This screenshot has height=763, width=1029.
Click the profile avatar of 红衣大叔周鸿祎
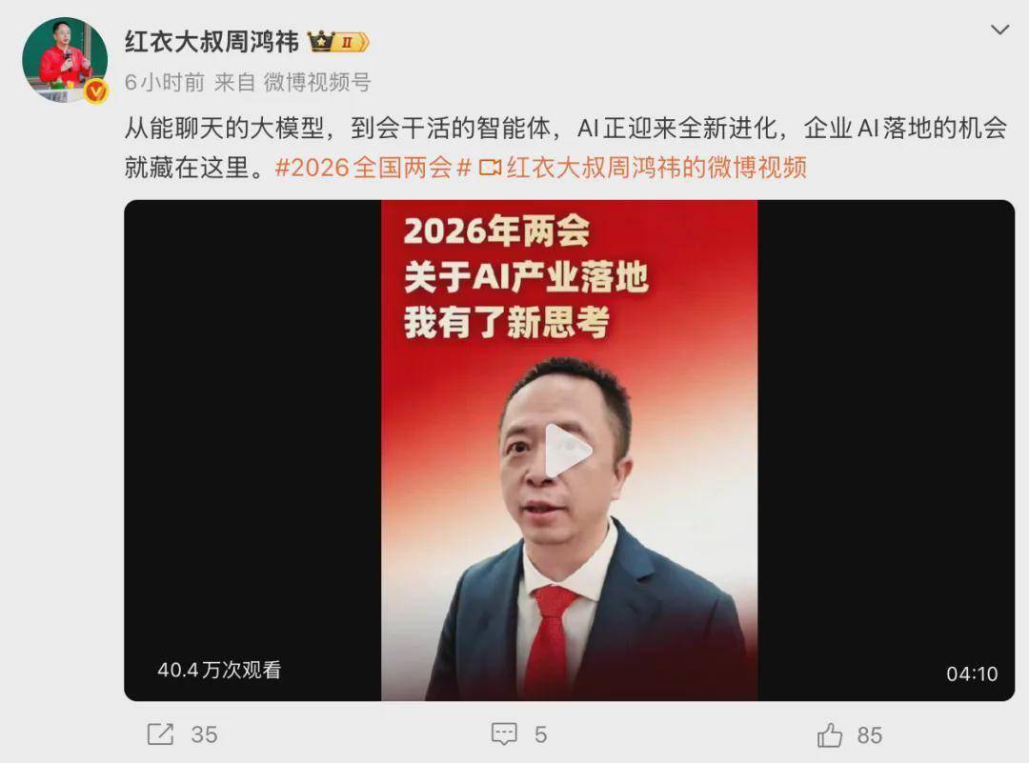(65, 60)
